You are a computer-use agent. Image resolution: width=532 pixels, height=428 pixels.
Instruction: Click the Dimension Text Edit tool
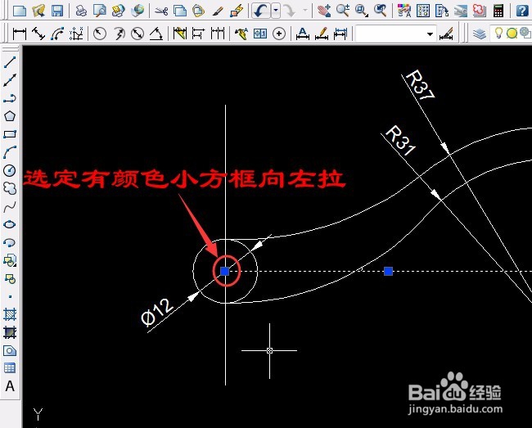322,34
